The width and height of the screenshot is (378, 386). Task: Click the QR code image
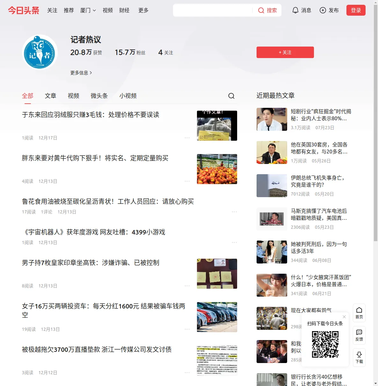click(x=325, y=344)
